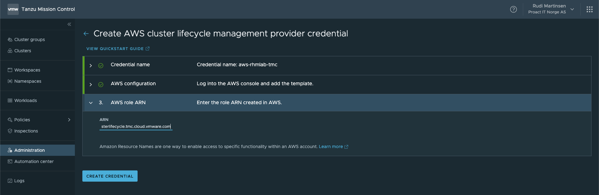
Task: Open the VMware services grid icon
Action: click(x=590, y=9)
